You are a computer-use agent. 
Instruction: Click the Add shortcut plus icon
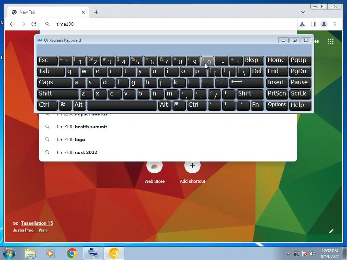192,165
